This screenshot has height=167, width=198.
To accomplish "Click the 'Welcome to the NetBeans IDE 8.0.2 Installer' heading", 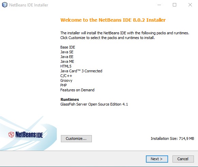I will [113, 20].
